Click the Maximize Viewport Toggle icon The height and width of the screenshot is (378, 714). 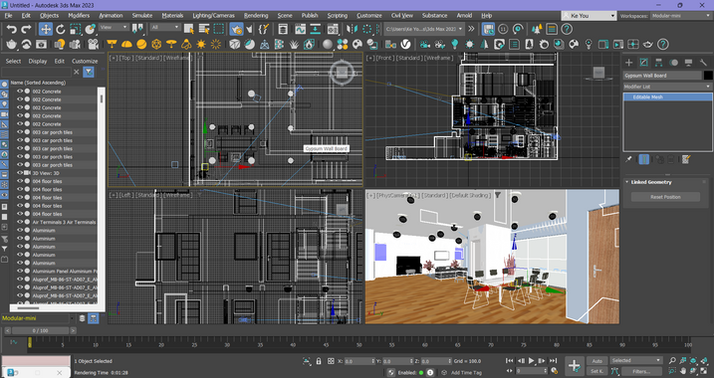[704, 372]
